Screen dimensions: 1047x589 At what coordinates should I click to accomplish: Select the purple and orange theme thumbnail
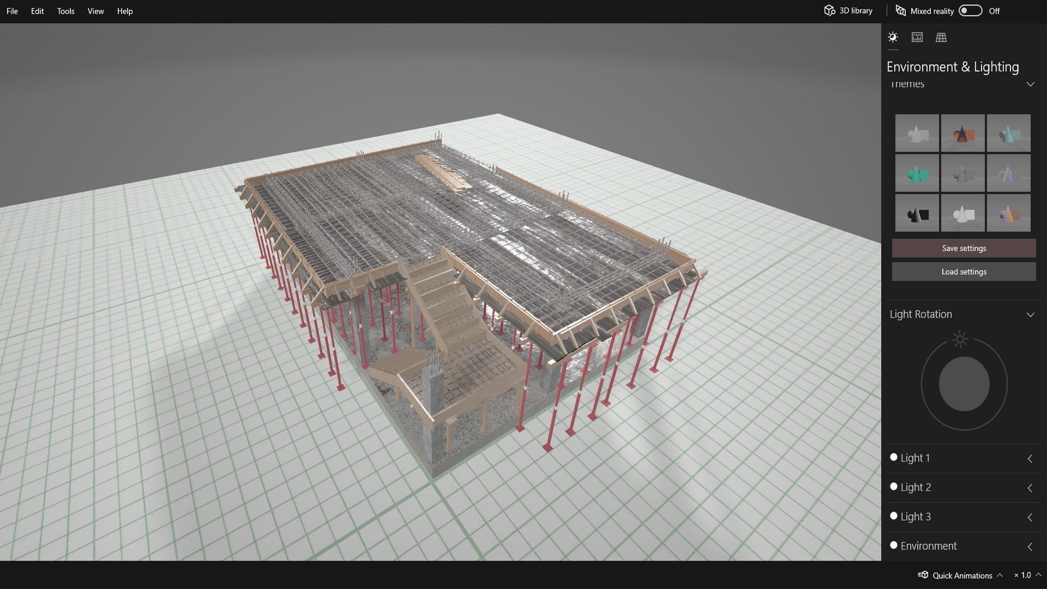coord(1009,213)
